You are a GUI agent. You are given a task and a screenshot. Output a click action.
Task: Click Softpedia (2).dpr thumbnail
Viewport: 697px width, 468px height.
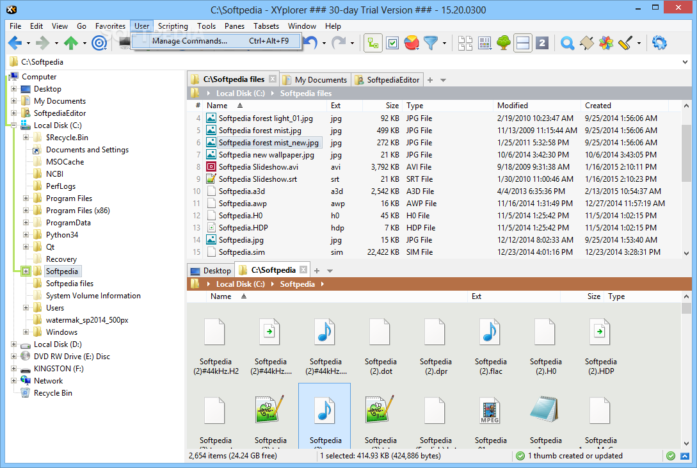pos(435,346)
